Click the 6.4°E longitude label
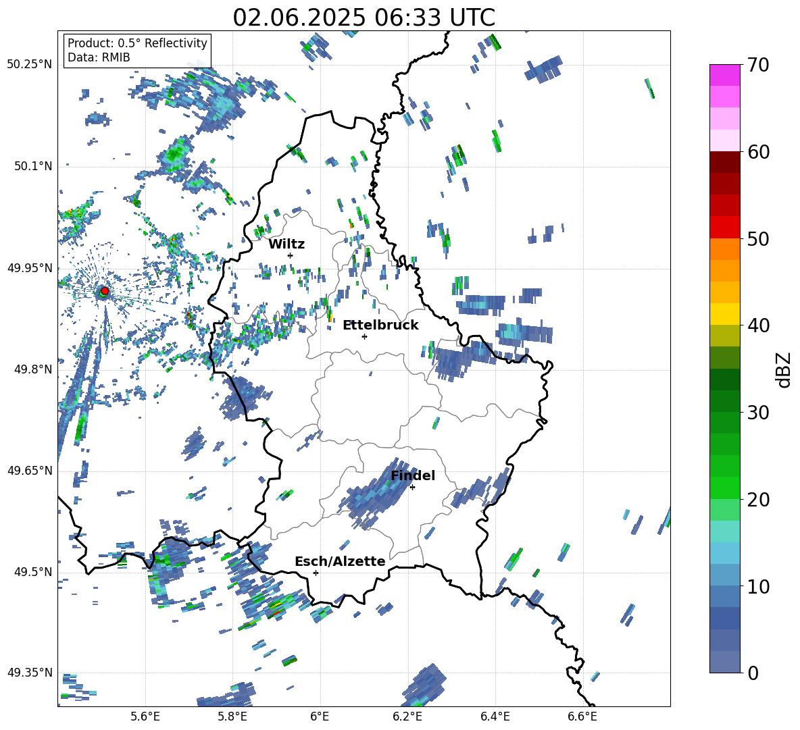 coord(495,716)
